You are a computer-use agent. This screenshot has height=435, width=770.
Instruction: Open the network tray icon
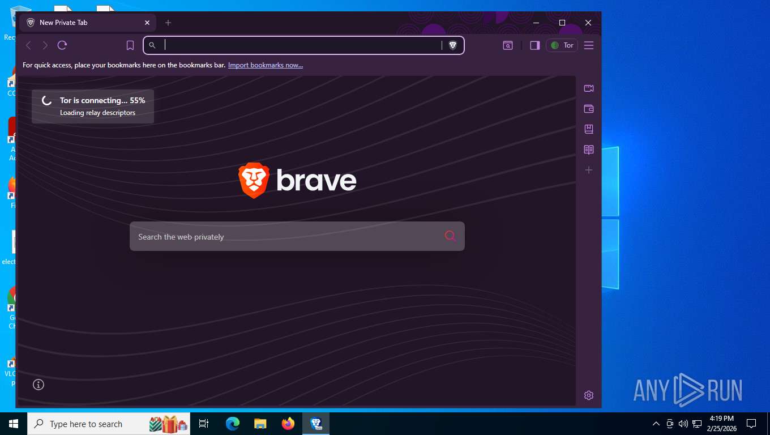[x=697, y=424]
